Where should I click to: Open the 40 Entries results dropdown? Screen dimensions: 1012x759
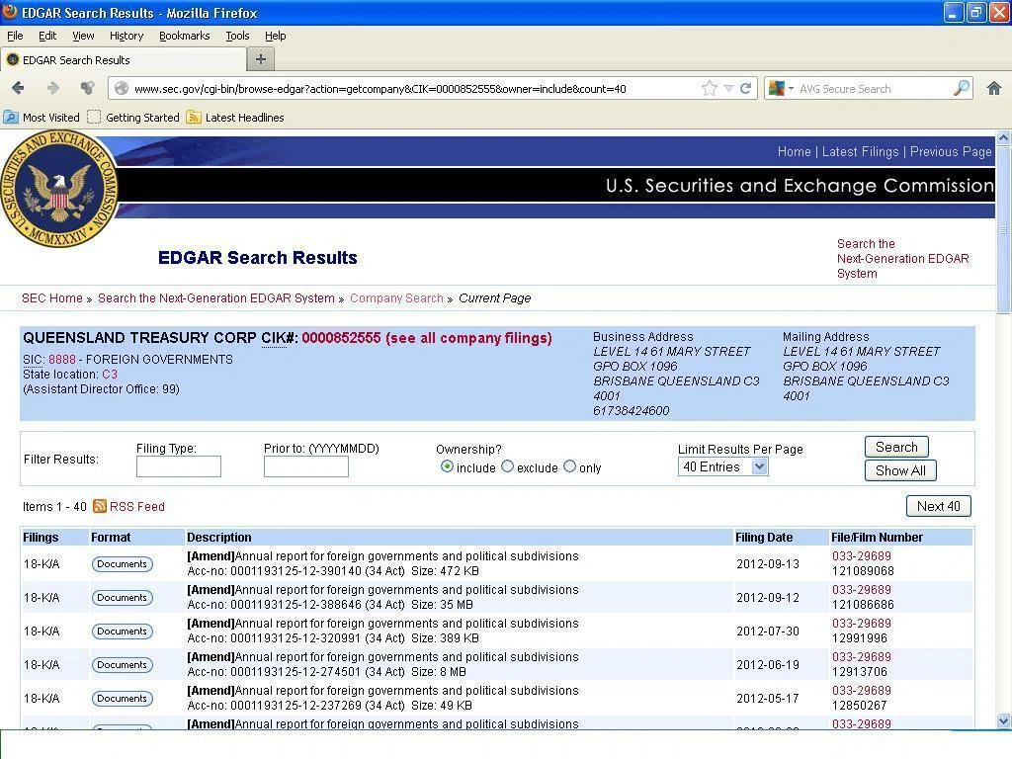pos(722,466)
